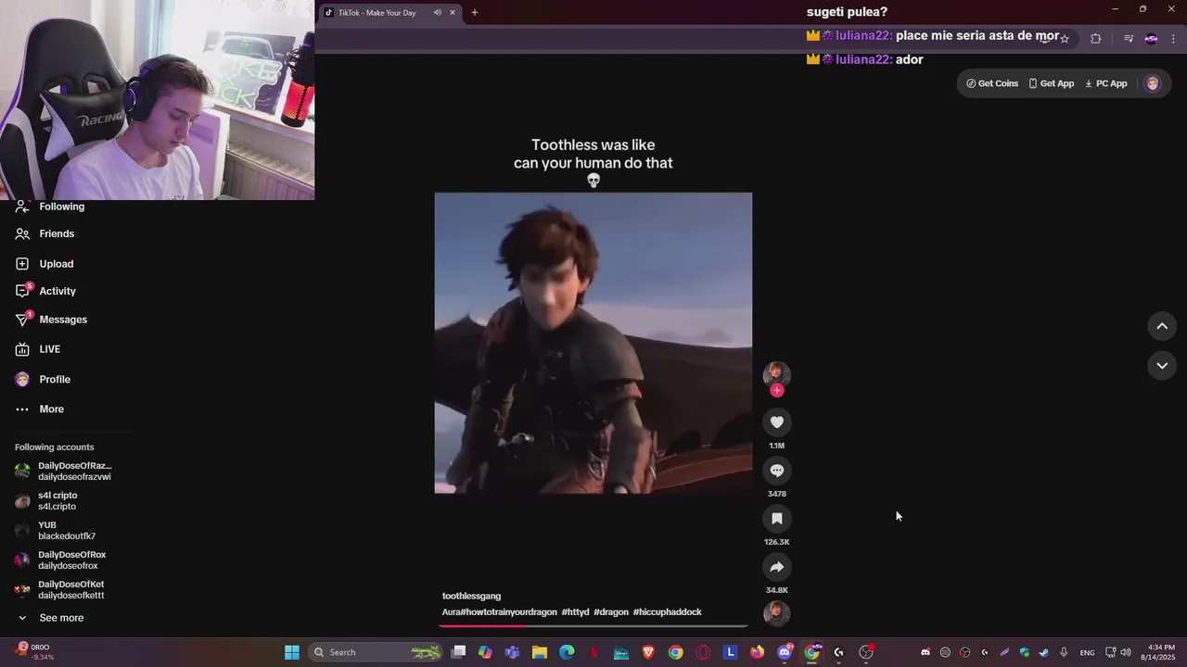Launch Brave browser from the taskbar
This screenshot has height=667, width=1187.
(648, 652)
